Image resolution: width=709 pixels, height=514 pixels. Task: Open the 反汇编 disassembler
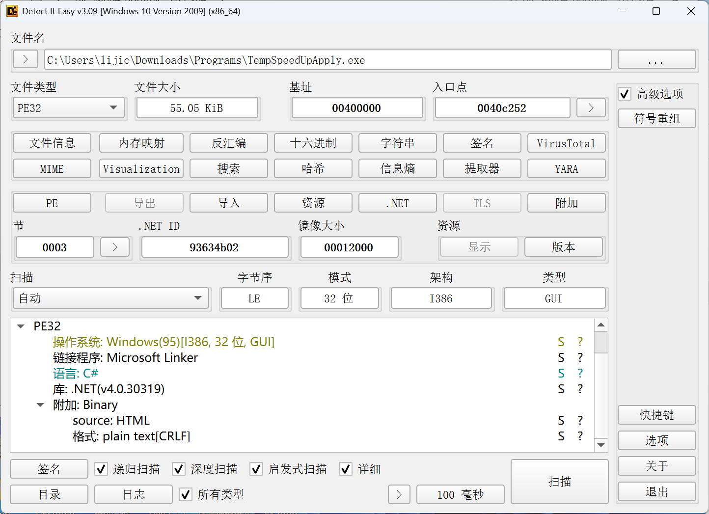[x=229, y=143]
